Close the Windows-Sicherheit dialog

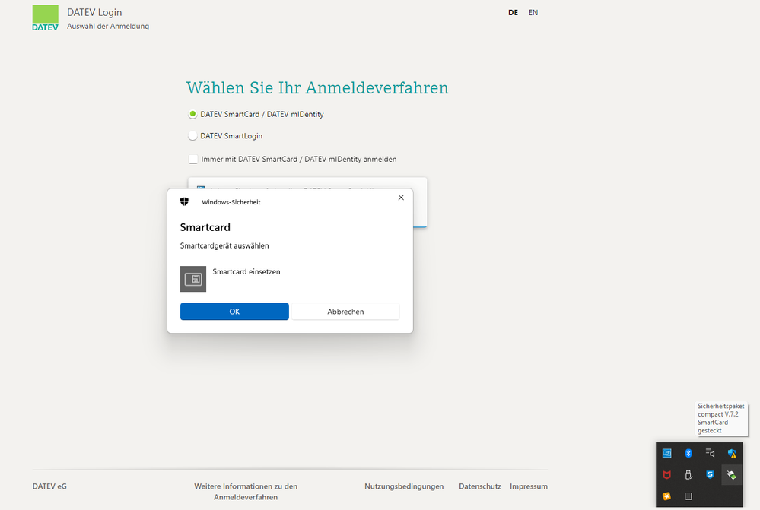click(401, 198)
